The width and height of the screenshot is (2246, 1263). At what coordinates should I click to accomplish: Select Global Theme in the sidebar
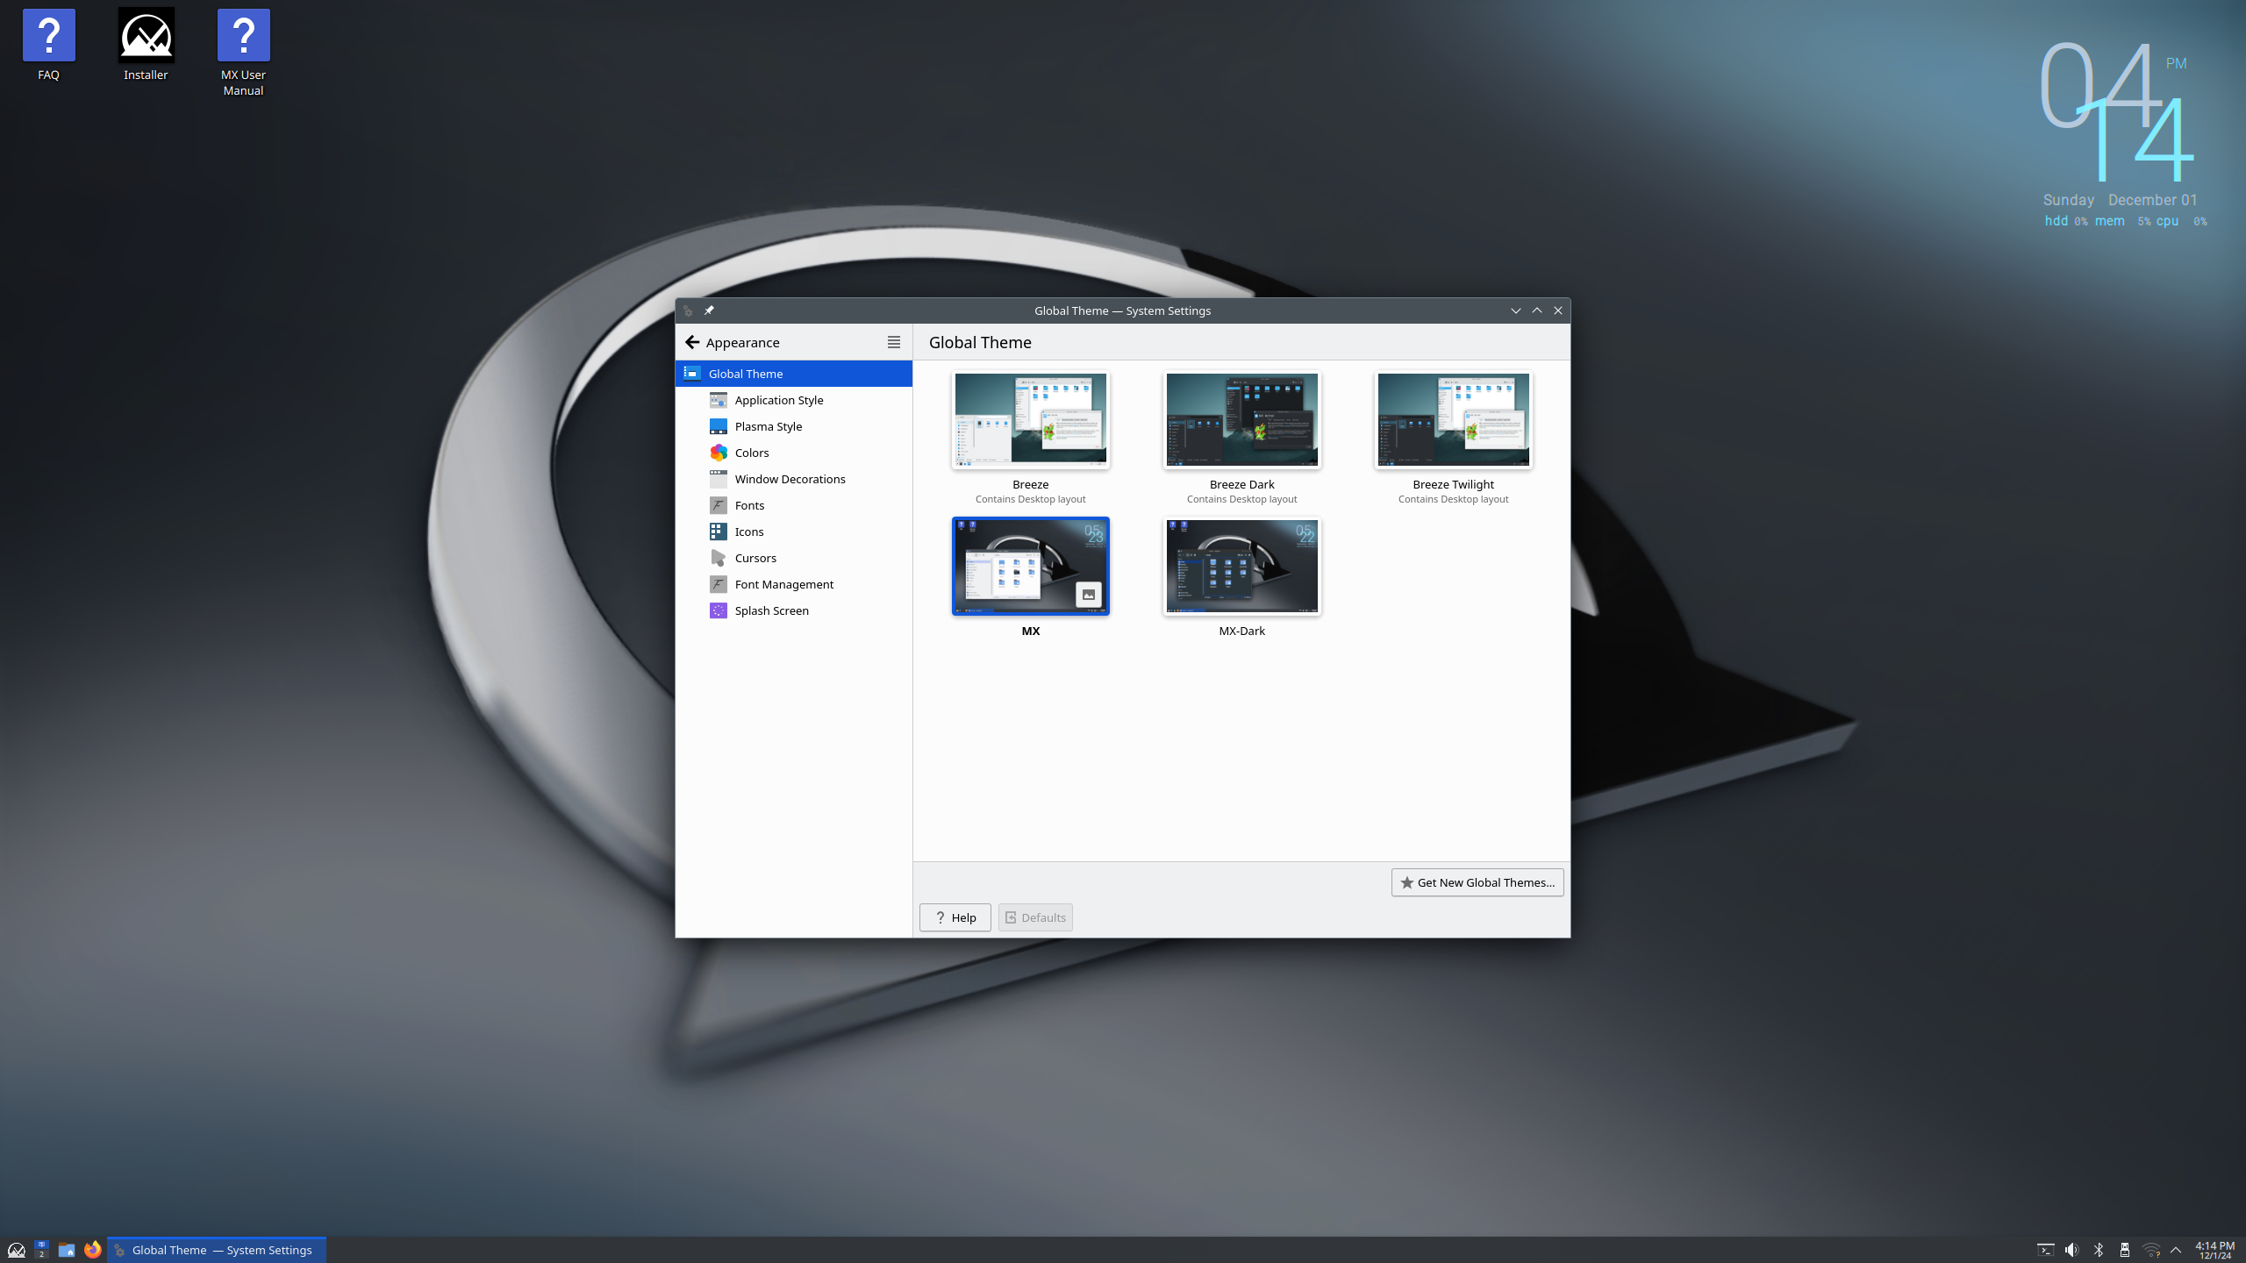point(746,373)
